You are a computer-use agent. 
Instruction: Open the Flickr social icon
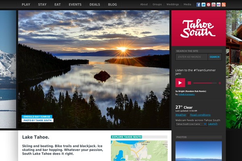pos(219,4)
